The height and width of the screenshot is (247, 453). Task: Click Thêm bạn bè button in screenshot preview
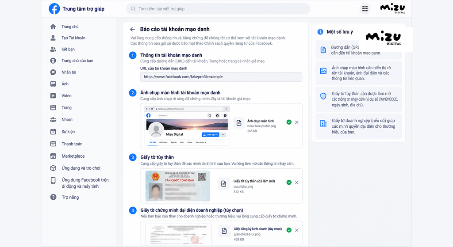(x=210, y=134)
